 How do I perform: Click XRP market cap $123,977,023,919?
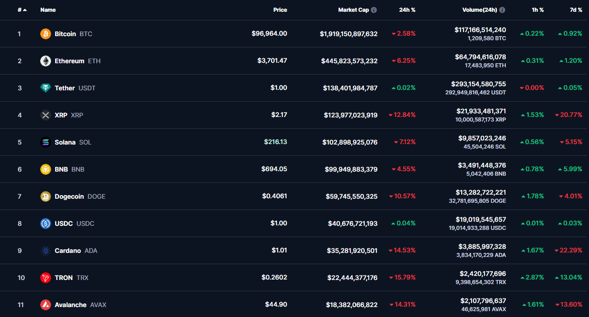[351, 115]
